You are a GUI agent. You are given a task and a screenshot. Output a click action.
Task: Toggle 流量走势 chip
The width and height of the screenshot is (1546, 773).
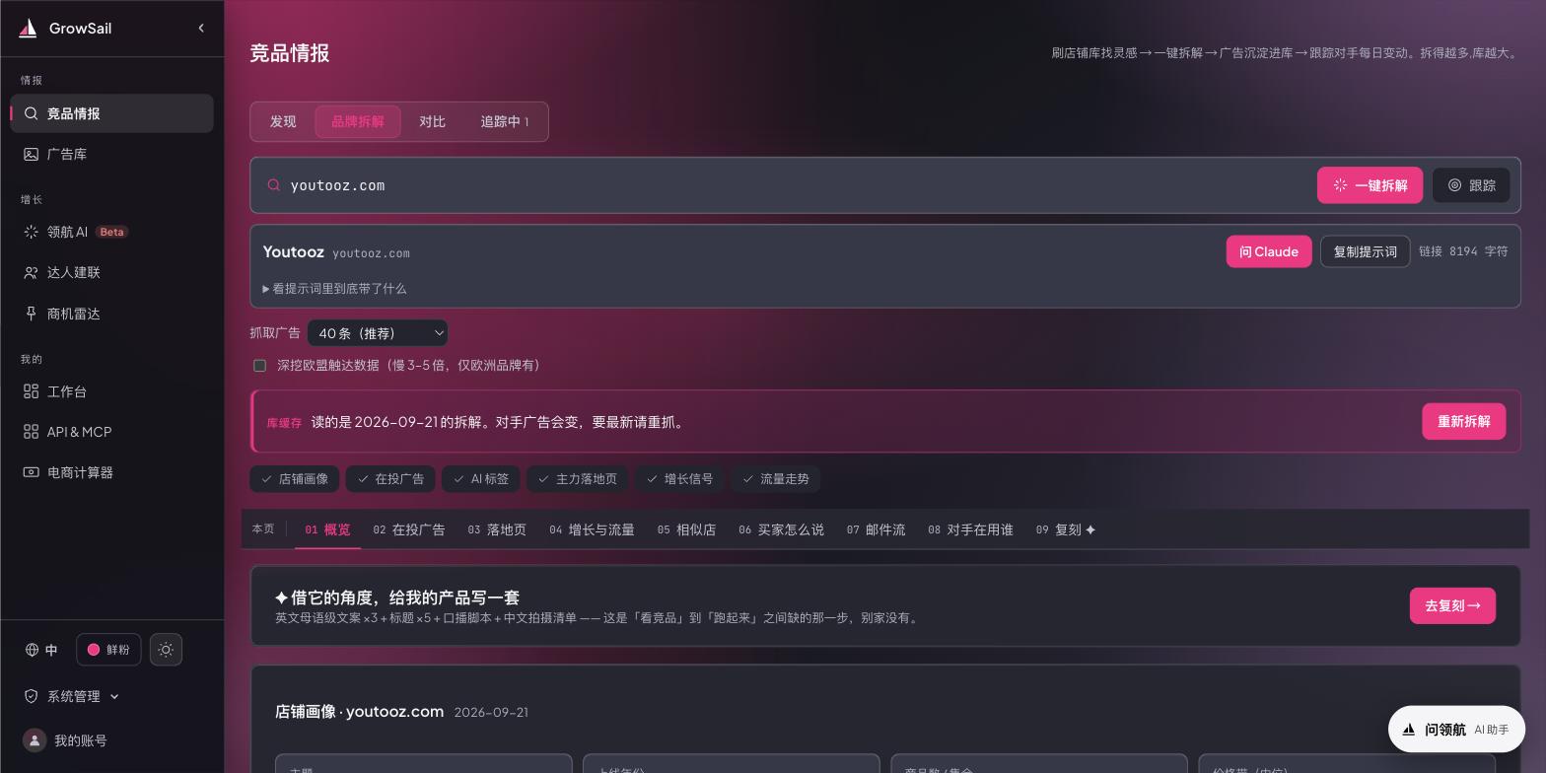(775, 479)
